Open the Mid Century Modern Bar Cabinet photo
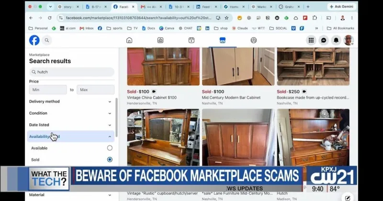 (x=238, y=67)
